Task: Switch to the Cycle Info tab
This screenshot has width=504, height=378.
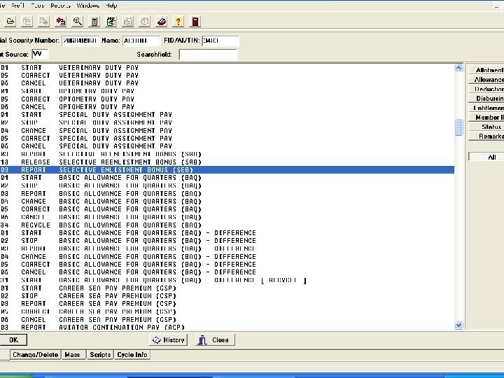Action: click(x=132, y=354)
